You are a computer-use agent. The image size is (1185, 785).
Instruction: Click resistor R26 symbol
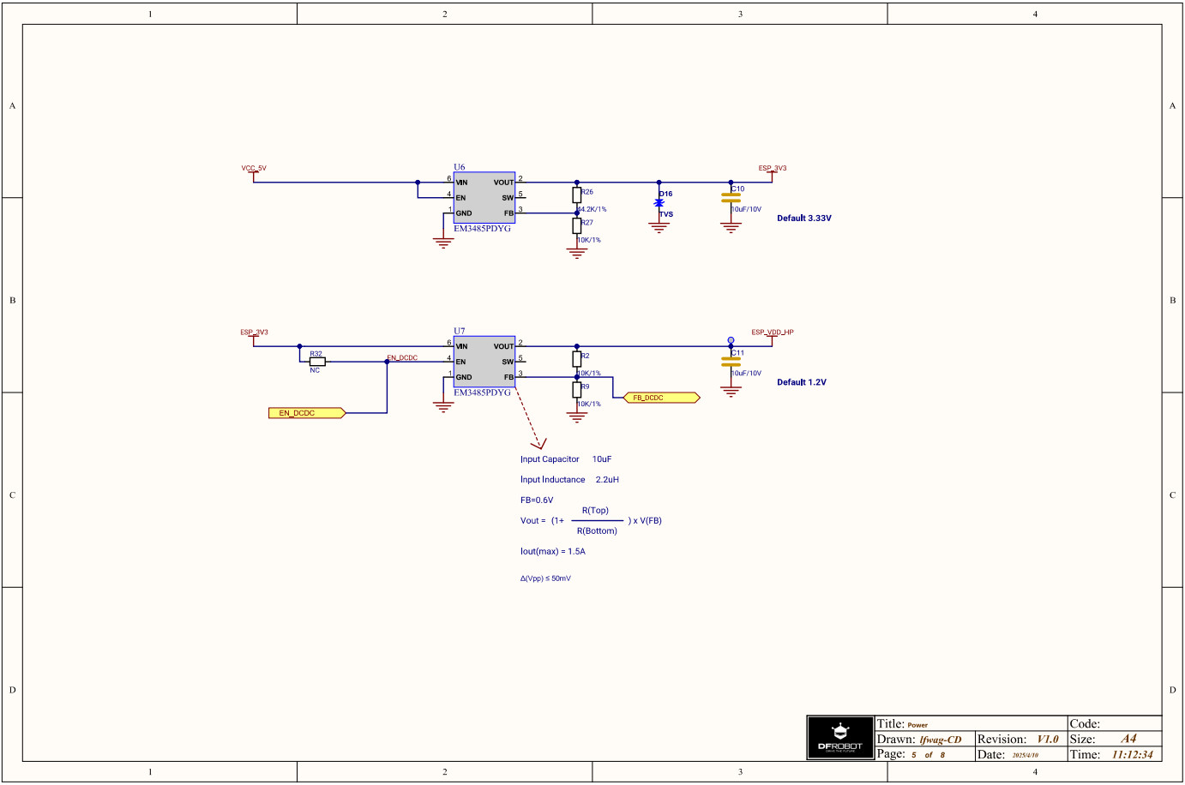click(577, 195)
